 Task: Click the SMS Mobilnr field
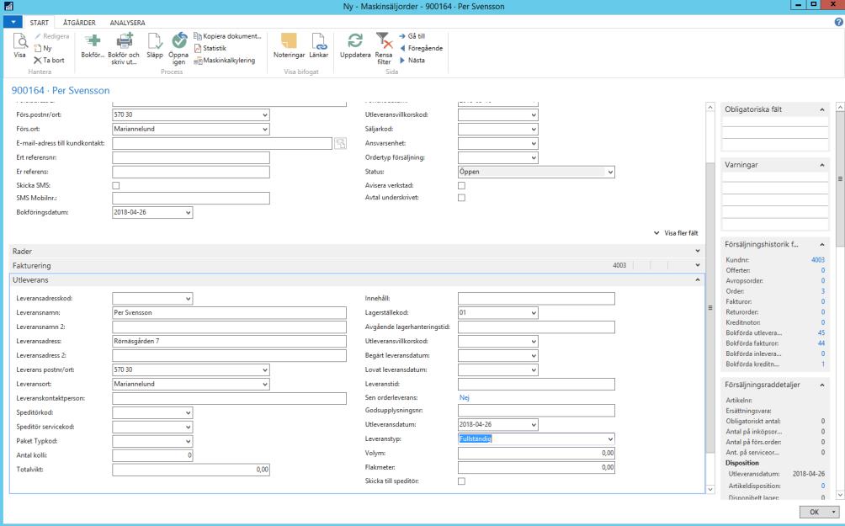point(191,198)
